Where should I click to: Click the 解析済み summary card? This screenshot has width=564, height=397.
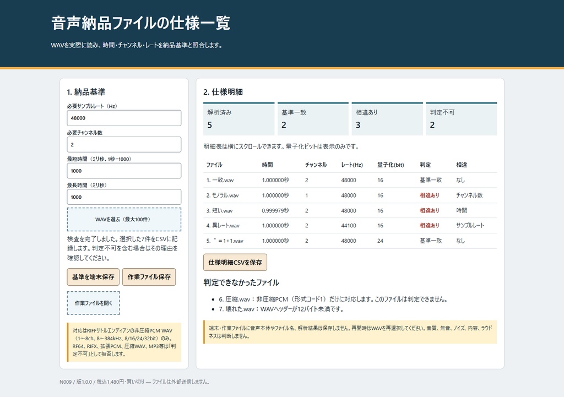239,119
